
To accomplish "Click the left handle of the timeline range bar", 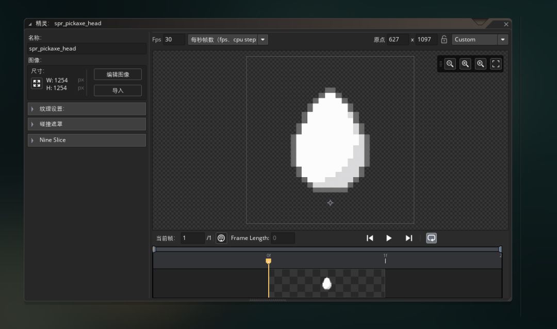I will tap(154, 249).
